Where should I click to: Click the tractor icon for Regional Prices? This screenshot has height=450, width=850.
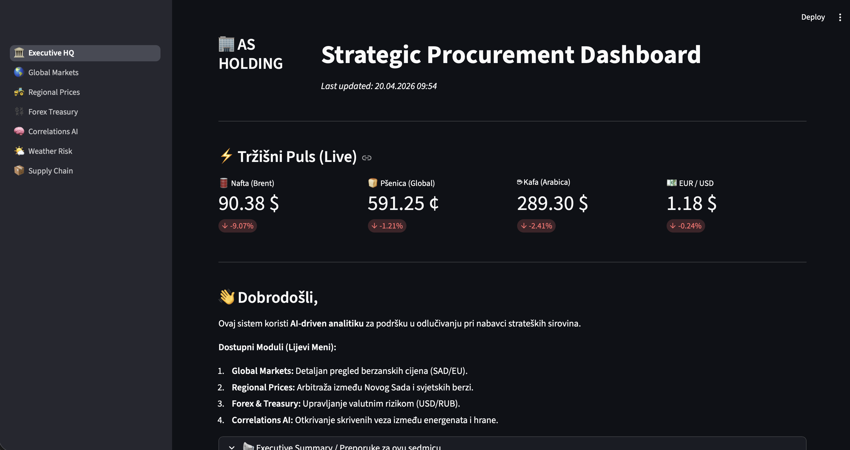click(x=19, y=92)
